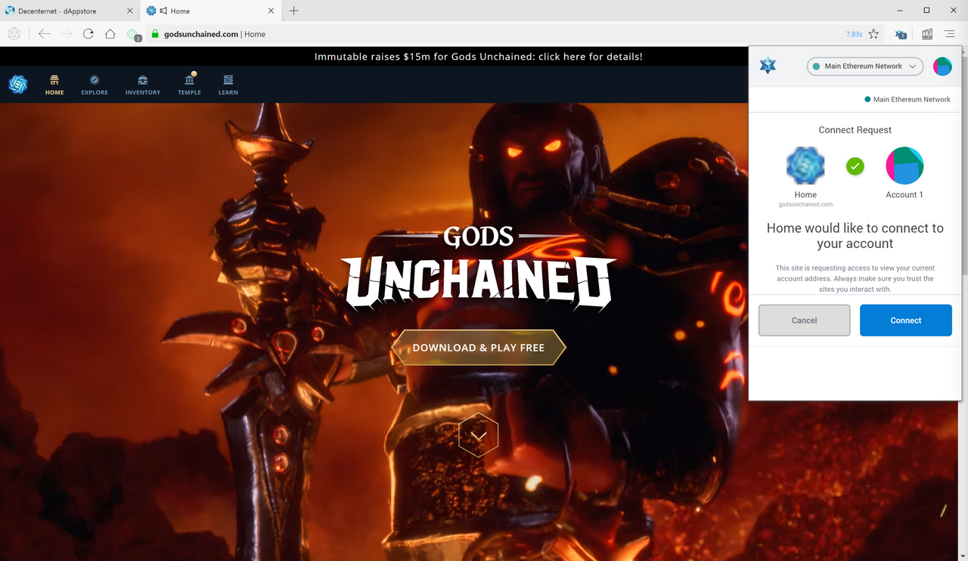Image resolution: width=968 pixels, height=561 pixels.
Task: Open the account avatar menu in popup header
Action: (x=942, y=66)
